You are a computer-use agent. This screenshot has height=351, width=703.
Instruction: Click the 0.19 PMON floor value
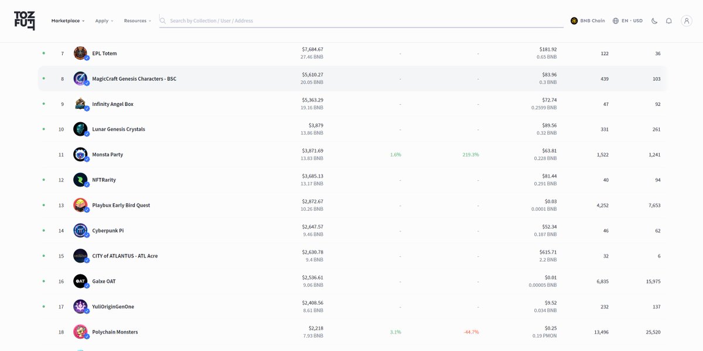(x=545, y=336)
